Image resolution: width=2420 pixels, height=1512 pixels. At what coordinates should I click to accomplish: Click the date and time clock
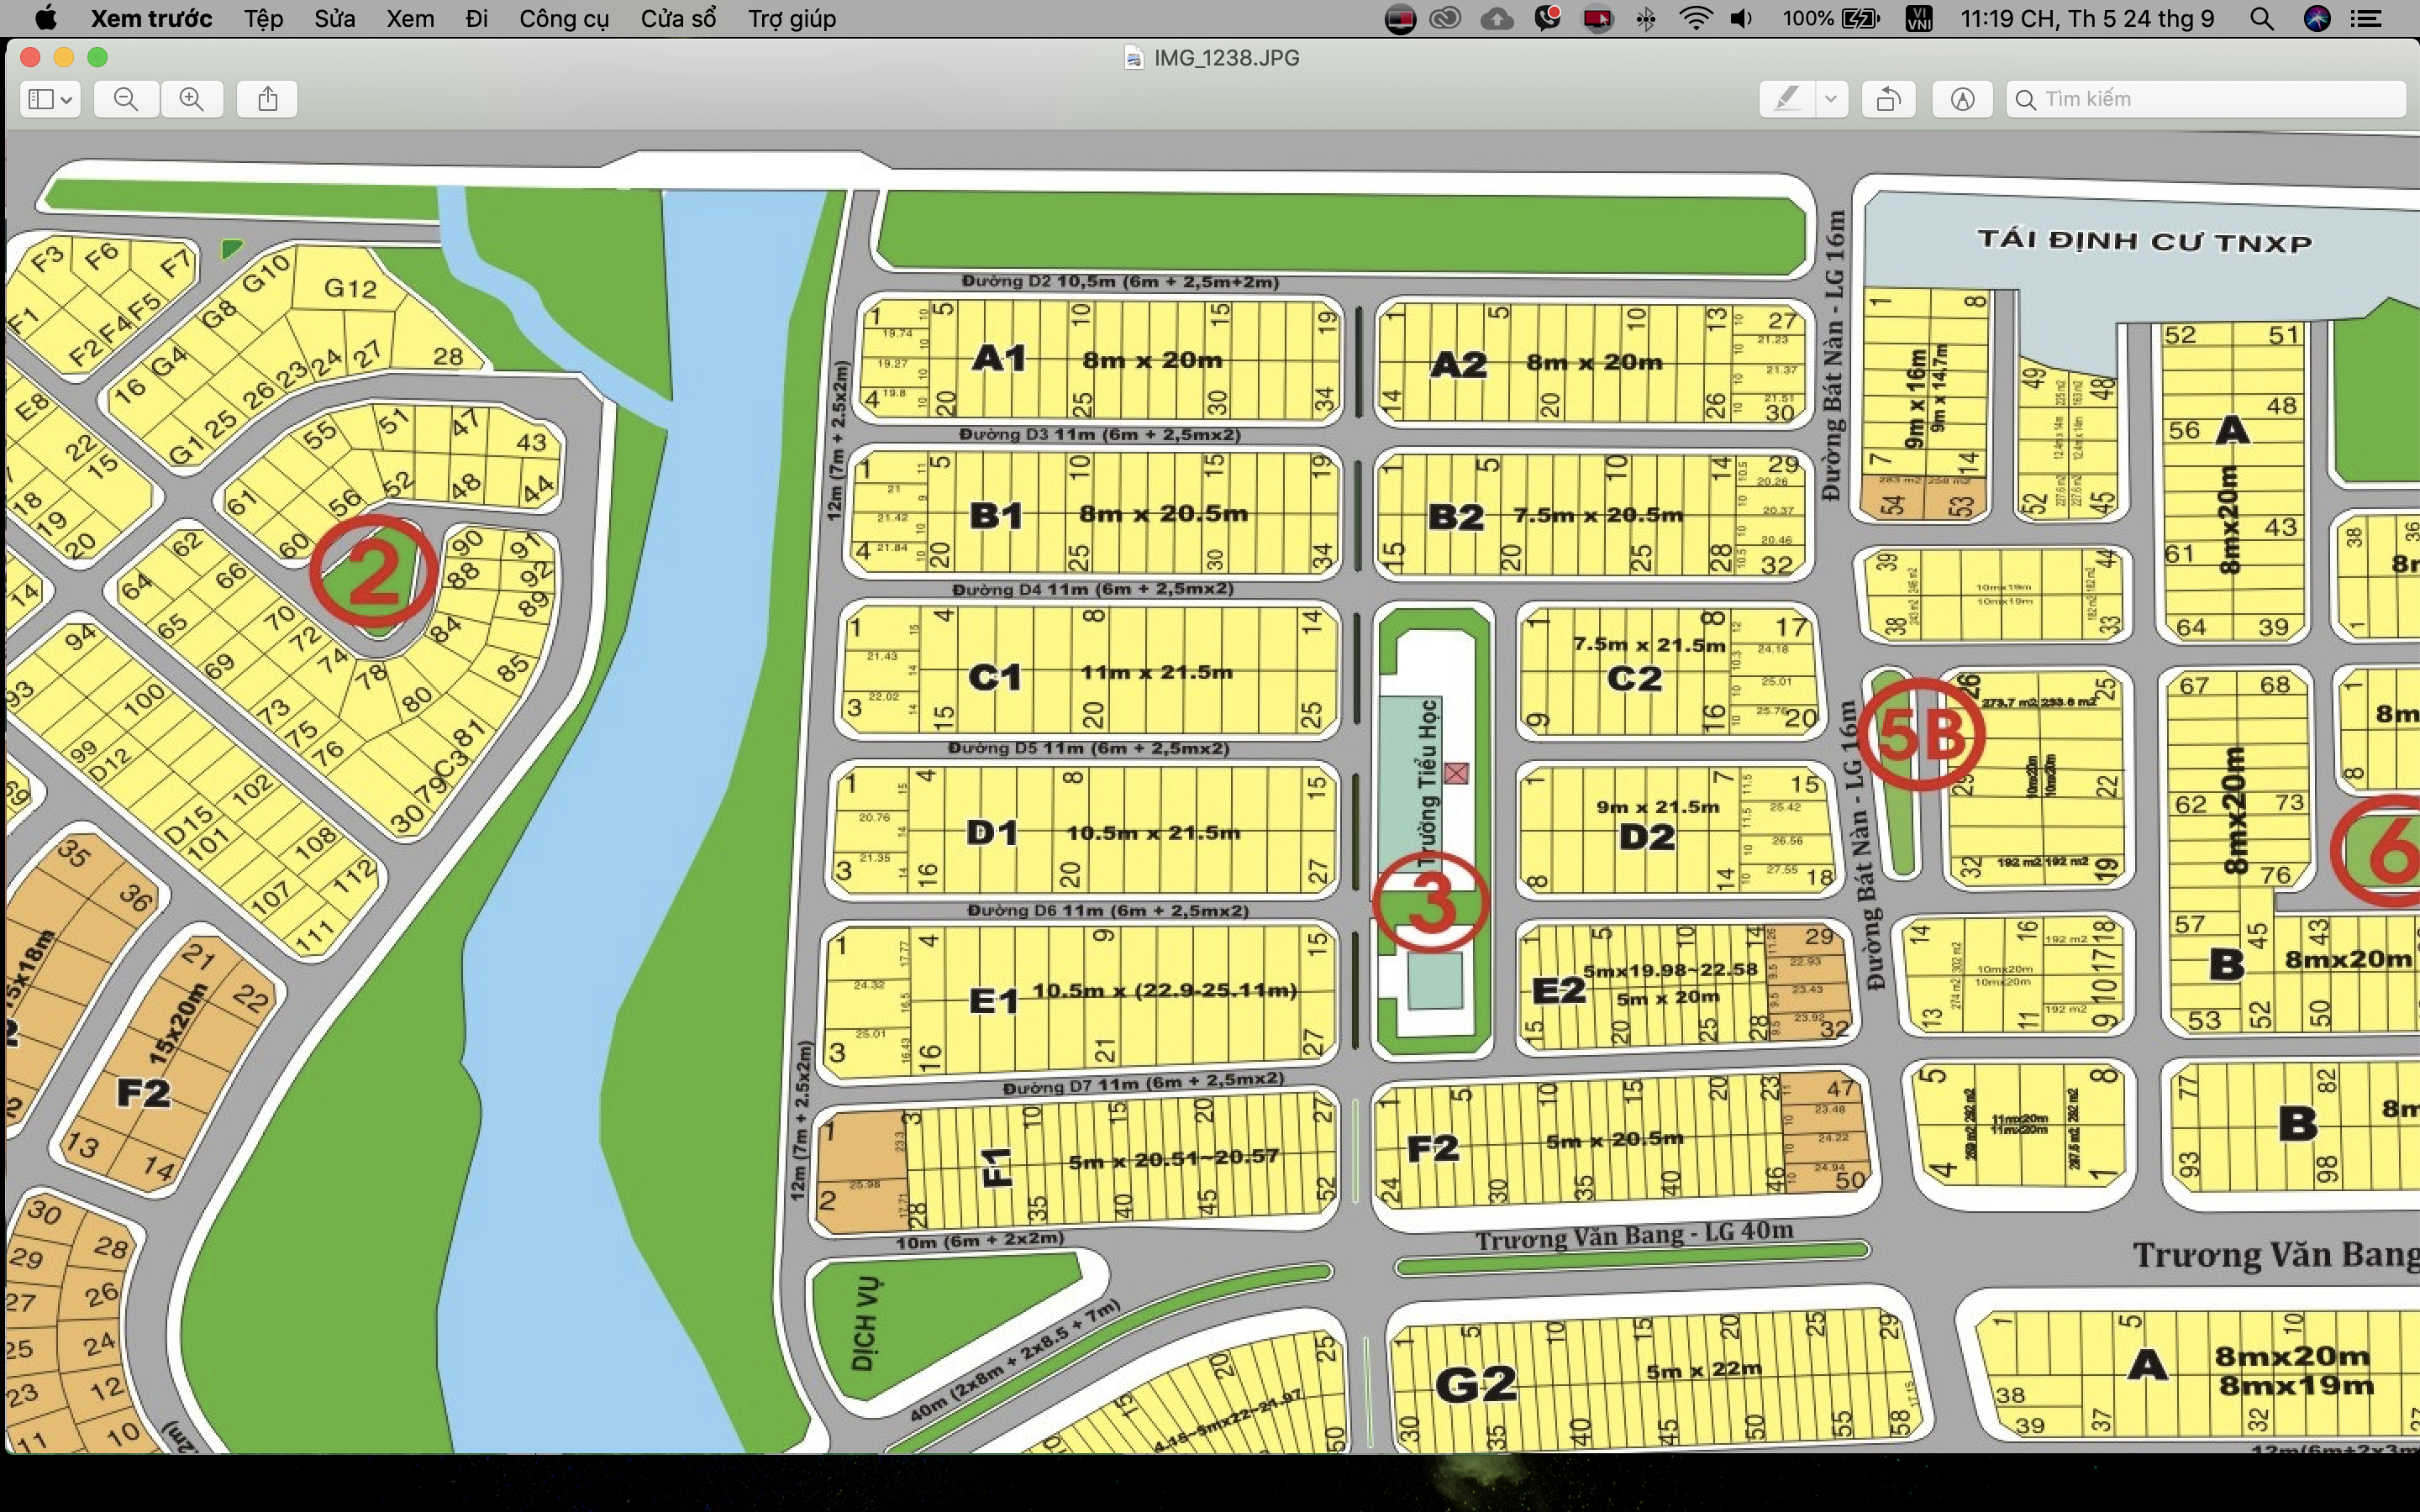2087,18
